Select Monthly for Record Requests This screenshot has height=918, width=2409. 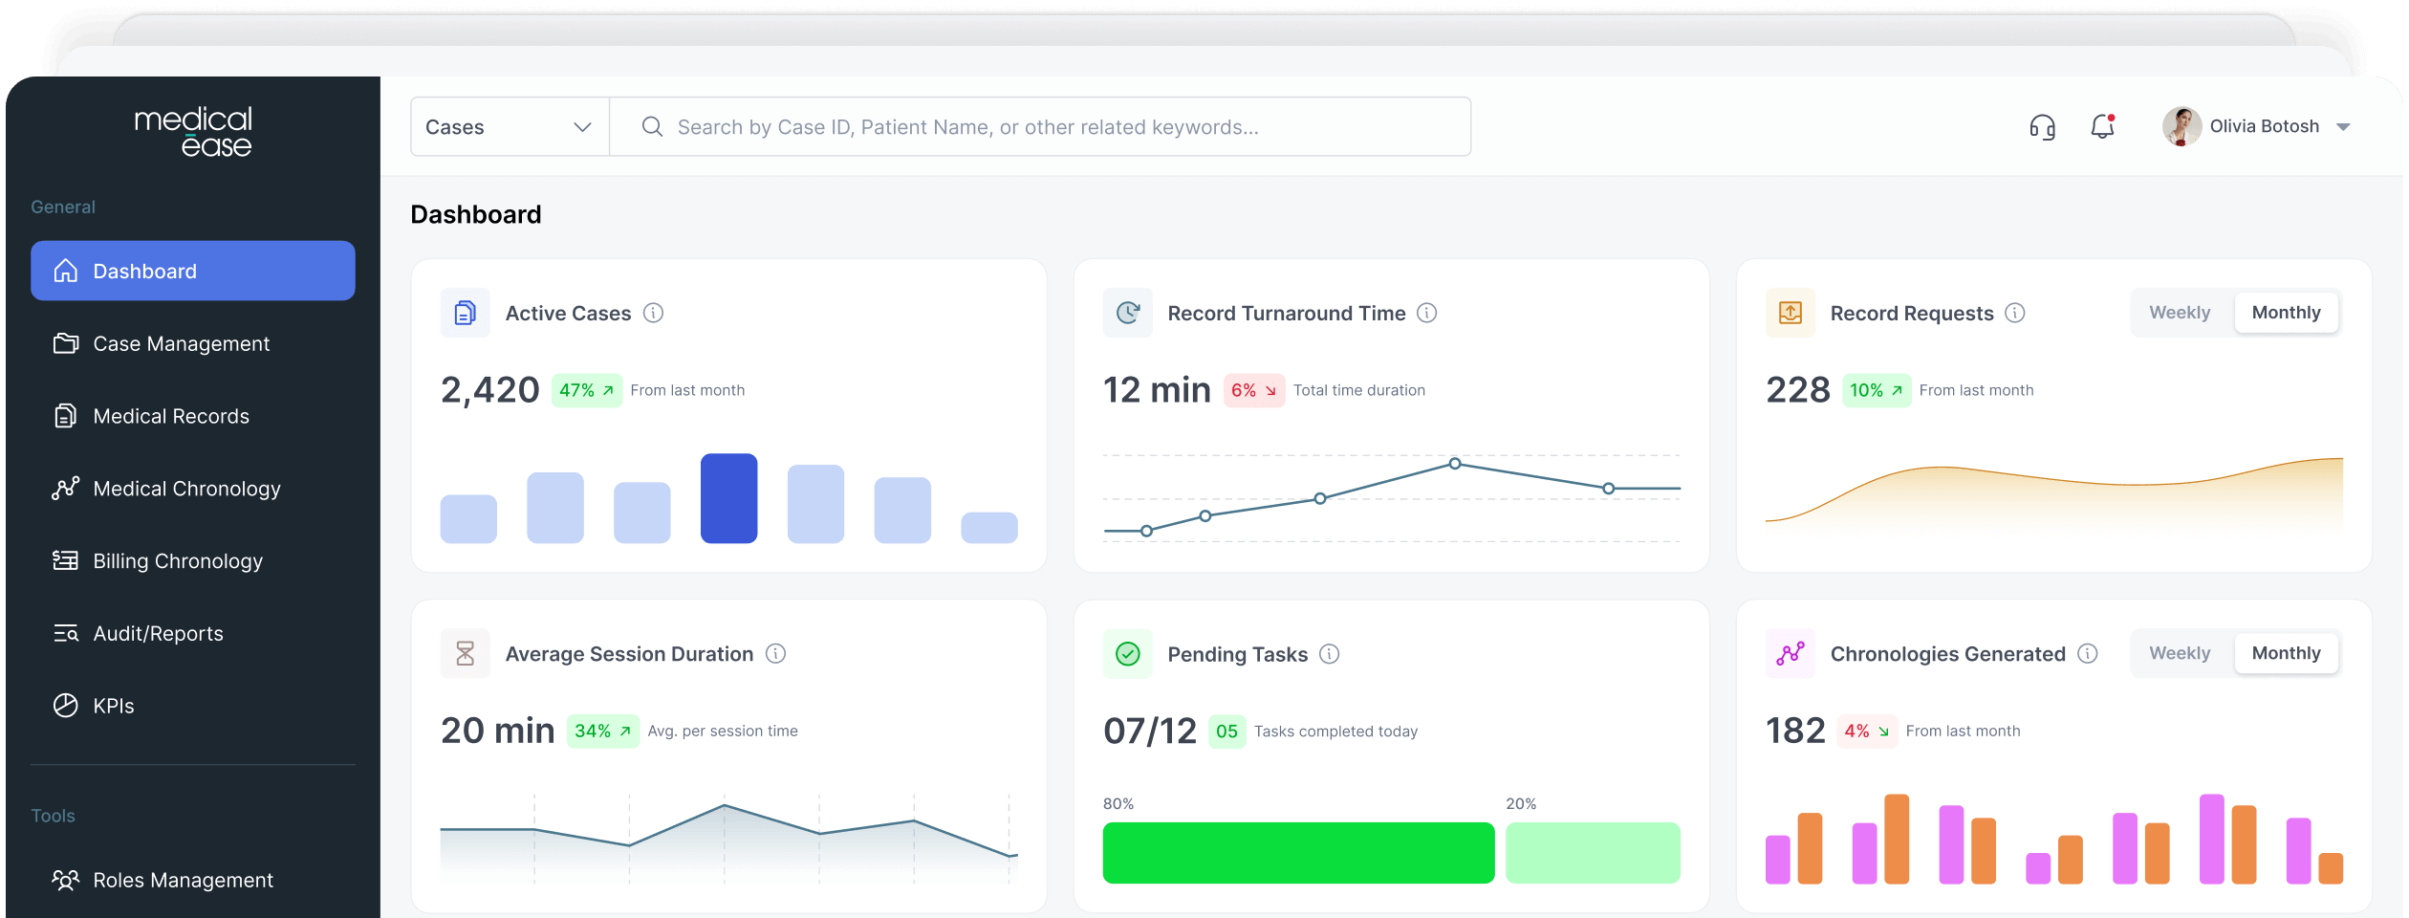point(2286,313)
